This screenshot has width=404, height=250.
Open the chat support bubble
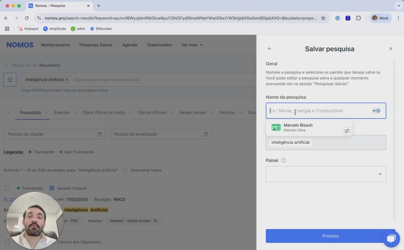click(x=391, y=238)
